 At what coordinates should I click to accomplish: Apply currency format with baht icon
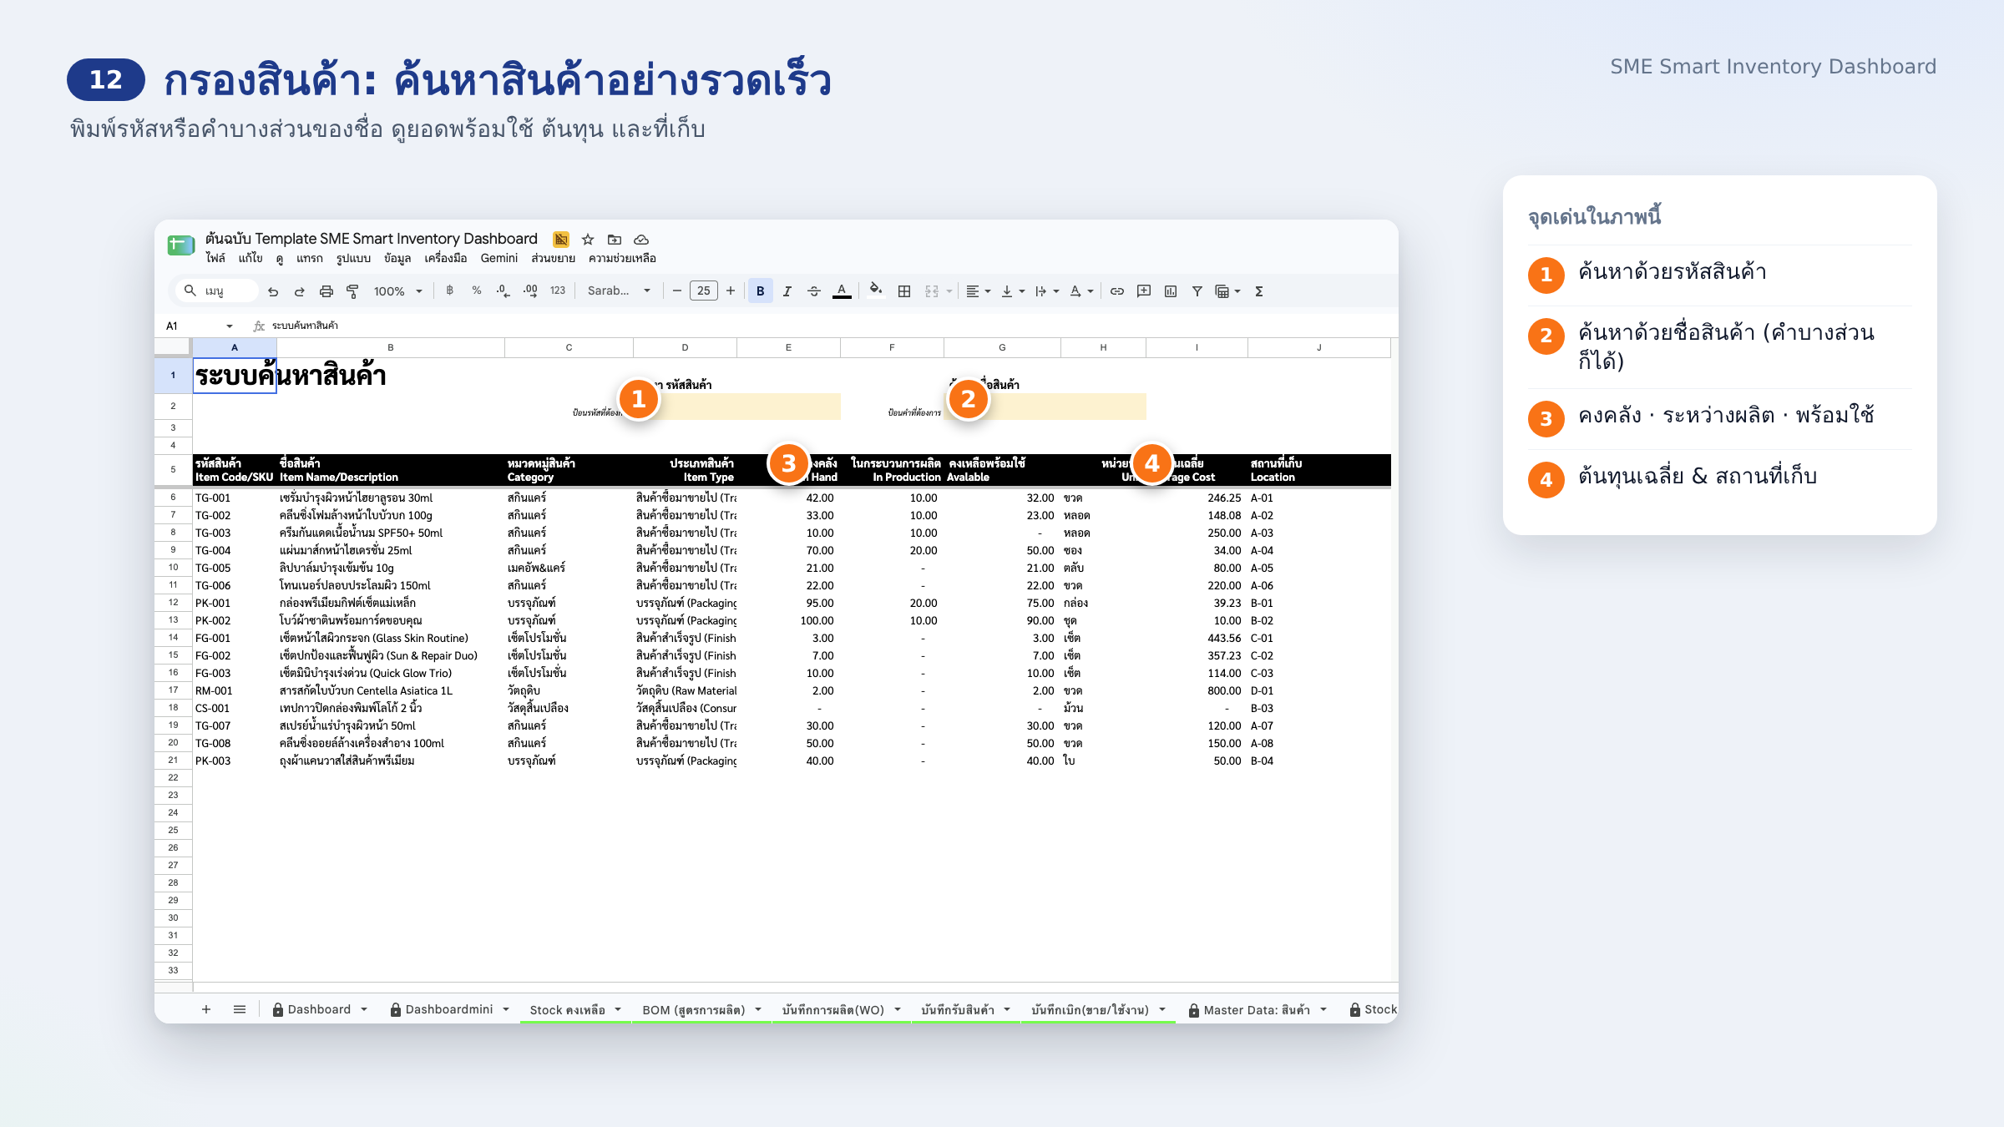450,291
